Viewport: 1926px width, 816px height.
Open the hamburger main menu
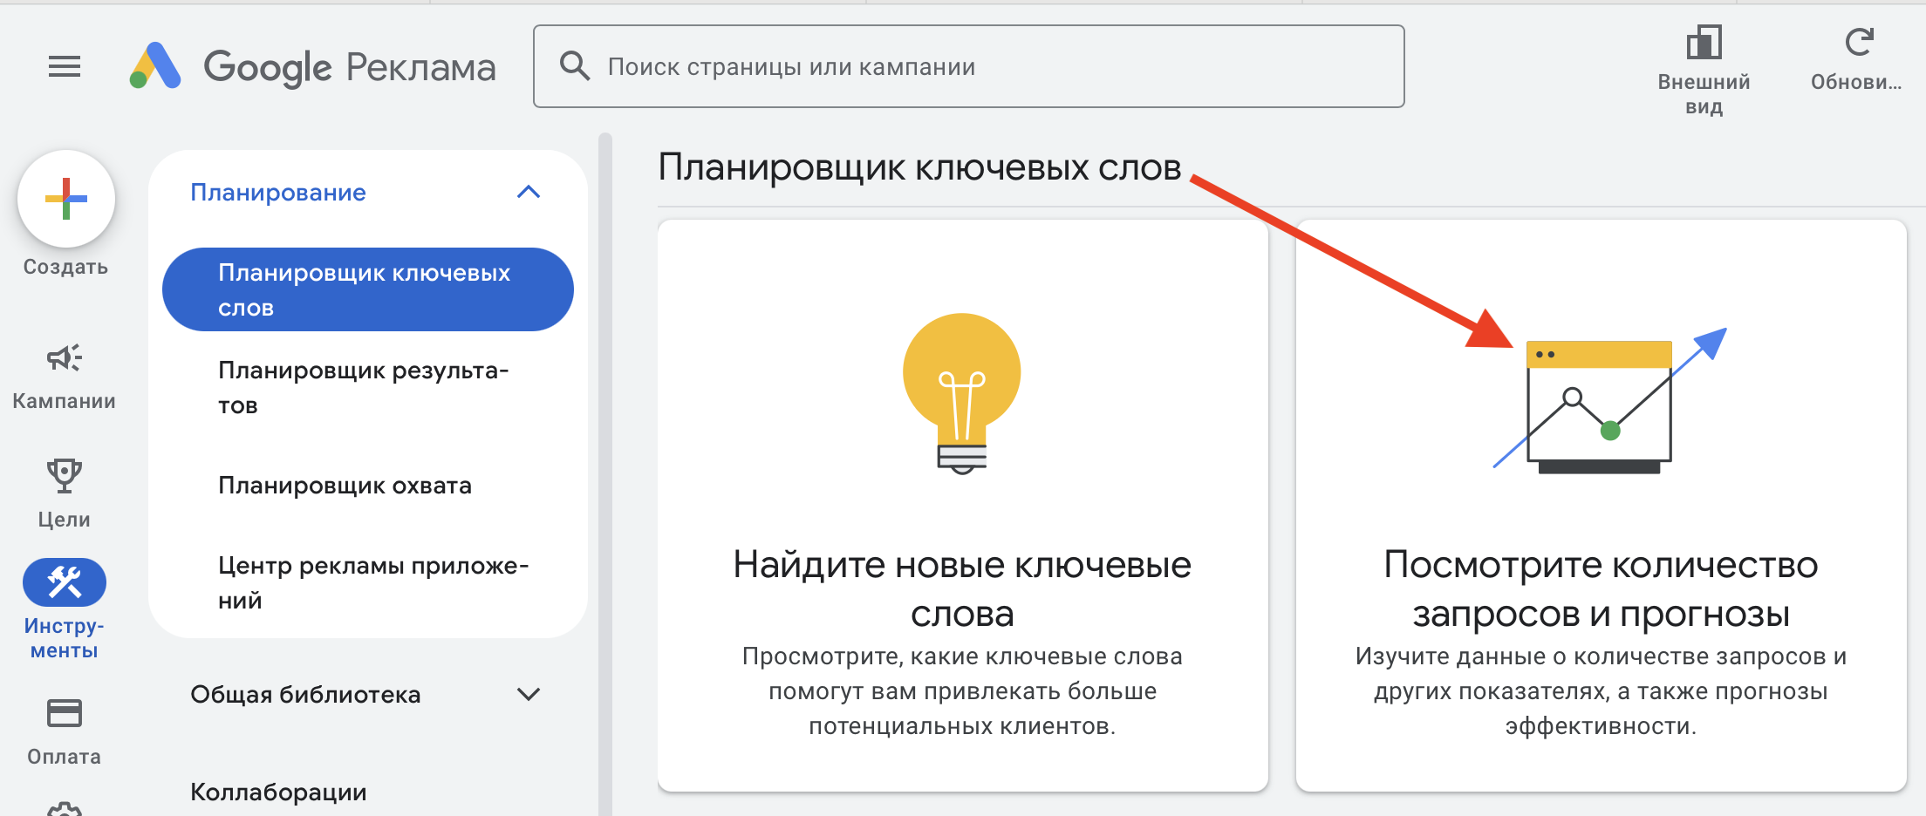(65, 66)
